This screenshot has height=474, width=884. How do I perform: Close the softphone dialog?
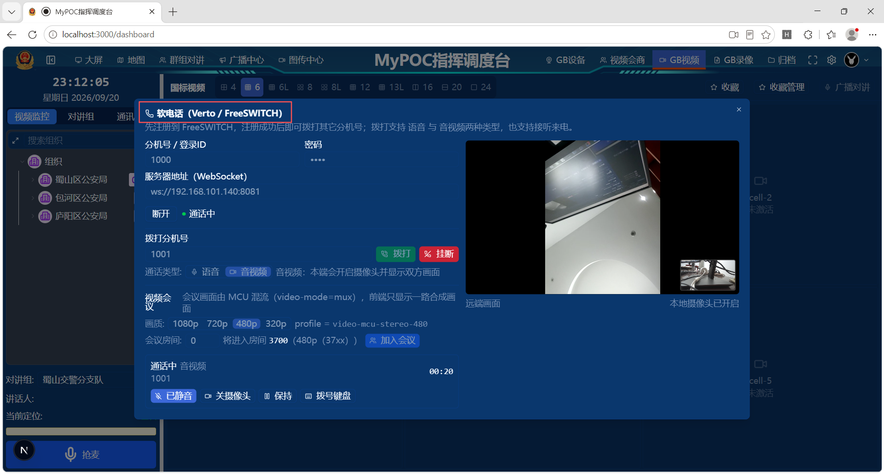coord(739,110)
